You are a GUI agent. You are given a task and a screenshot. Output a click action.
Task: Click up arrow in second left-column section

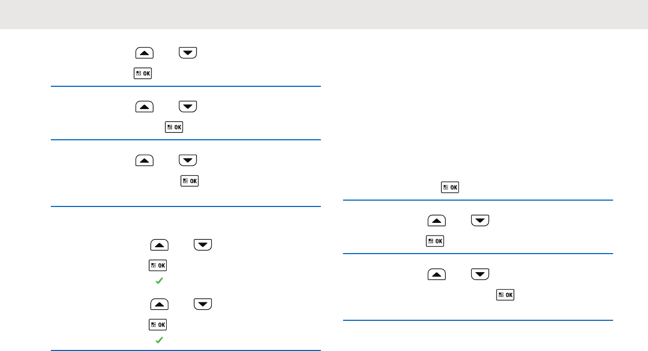click(x=145, y=106)
